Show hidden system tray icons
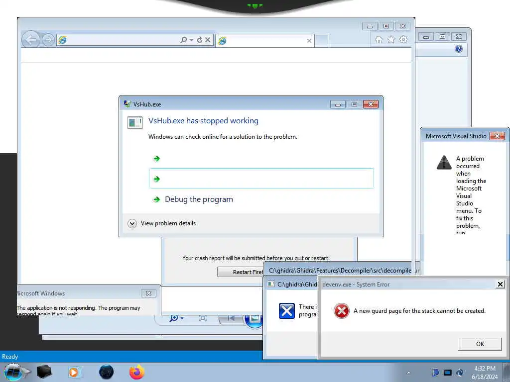This screenshot has height=382, width=510. point(408,373)
